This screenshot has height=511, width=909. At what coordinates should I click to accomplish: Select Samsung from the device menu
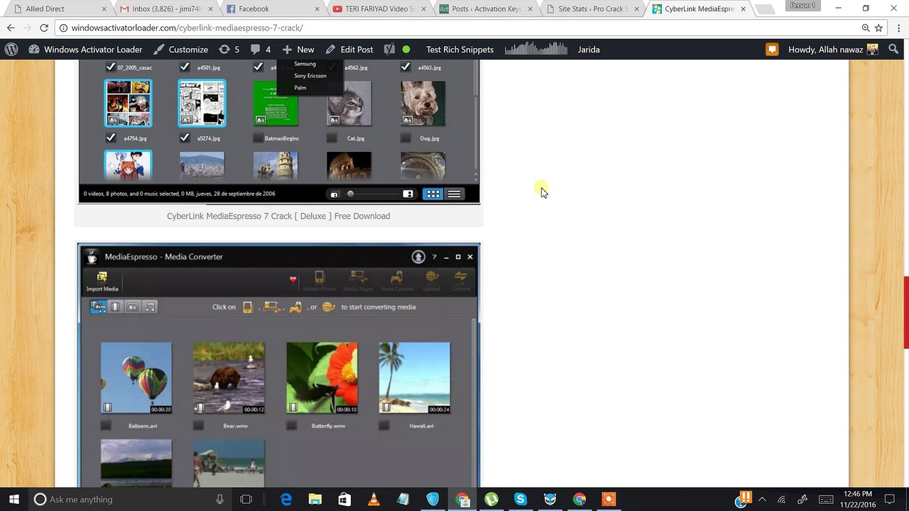point(305,64)
